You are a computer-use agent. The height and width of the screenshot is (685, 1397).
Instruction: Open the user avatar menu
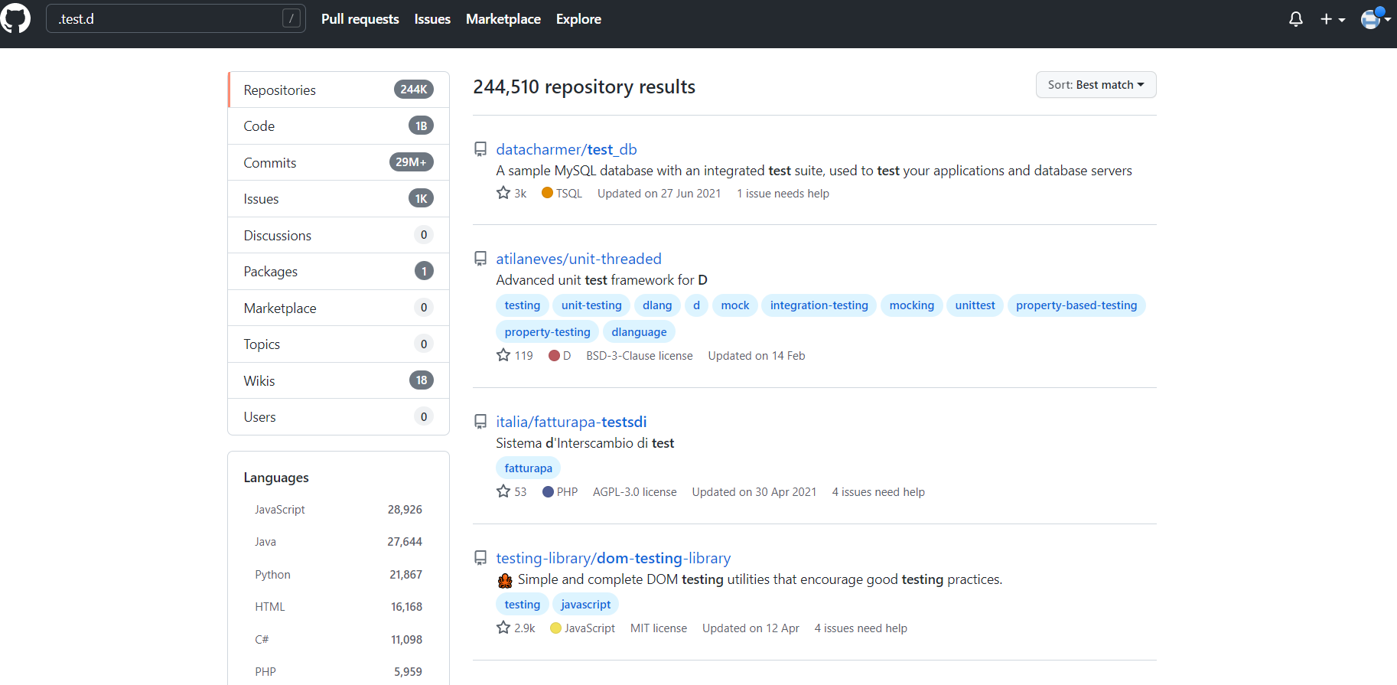tap(1375, 18)
